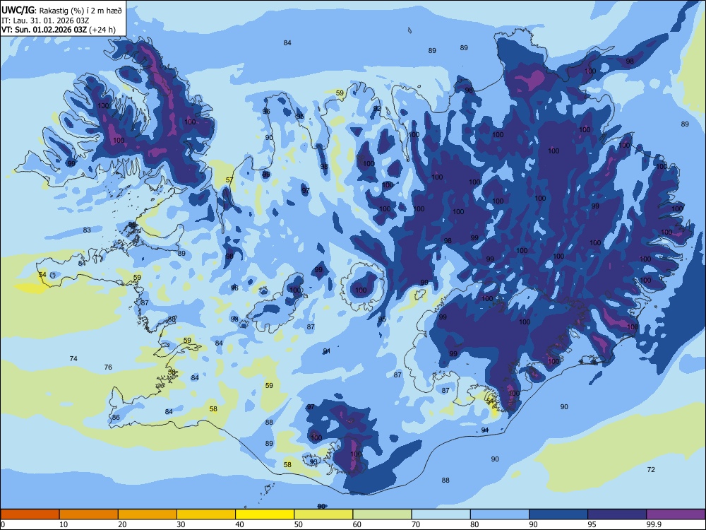This screenshot has width=706, height=530.
Task: Click the '20' legend scale label
Action: pos(122,524)
